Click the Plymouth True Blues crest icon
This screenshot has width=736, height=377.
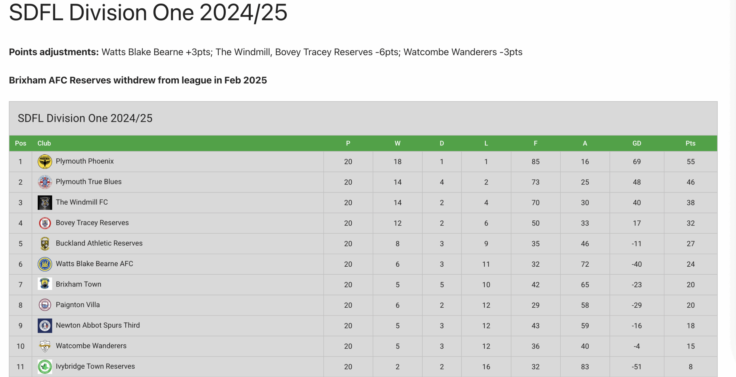click(45, 182)
